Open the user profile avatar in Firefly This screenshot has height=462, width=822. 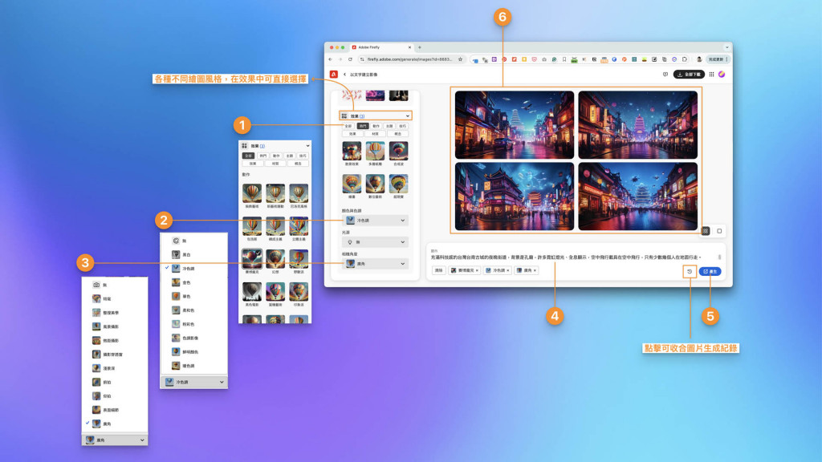[722, 75]
